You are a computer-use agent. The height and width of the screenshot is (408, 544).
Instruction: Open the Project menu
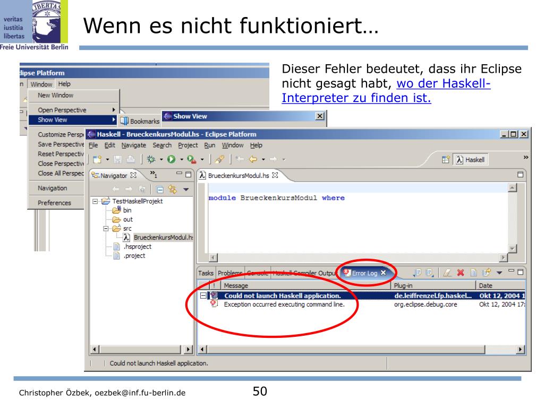click(x=188, y=146)
